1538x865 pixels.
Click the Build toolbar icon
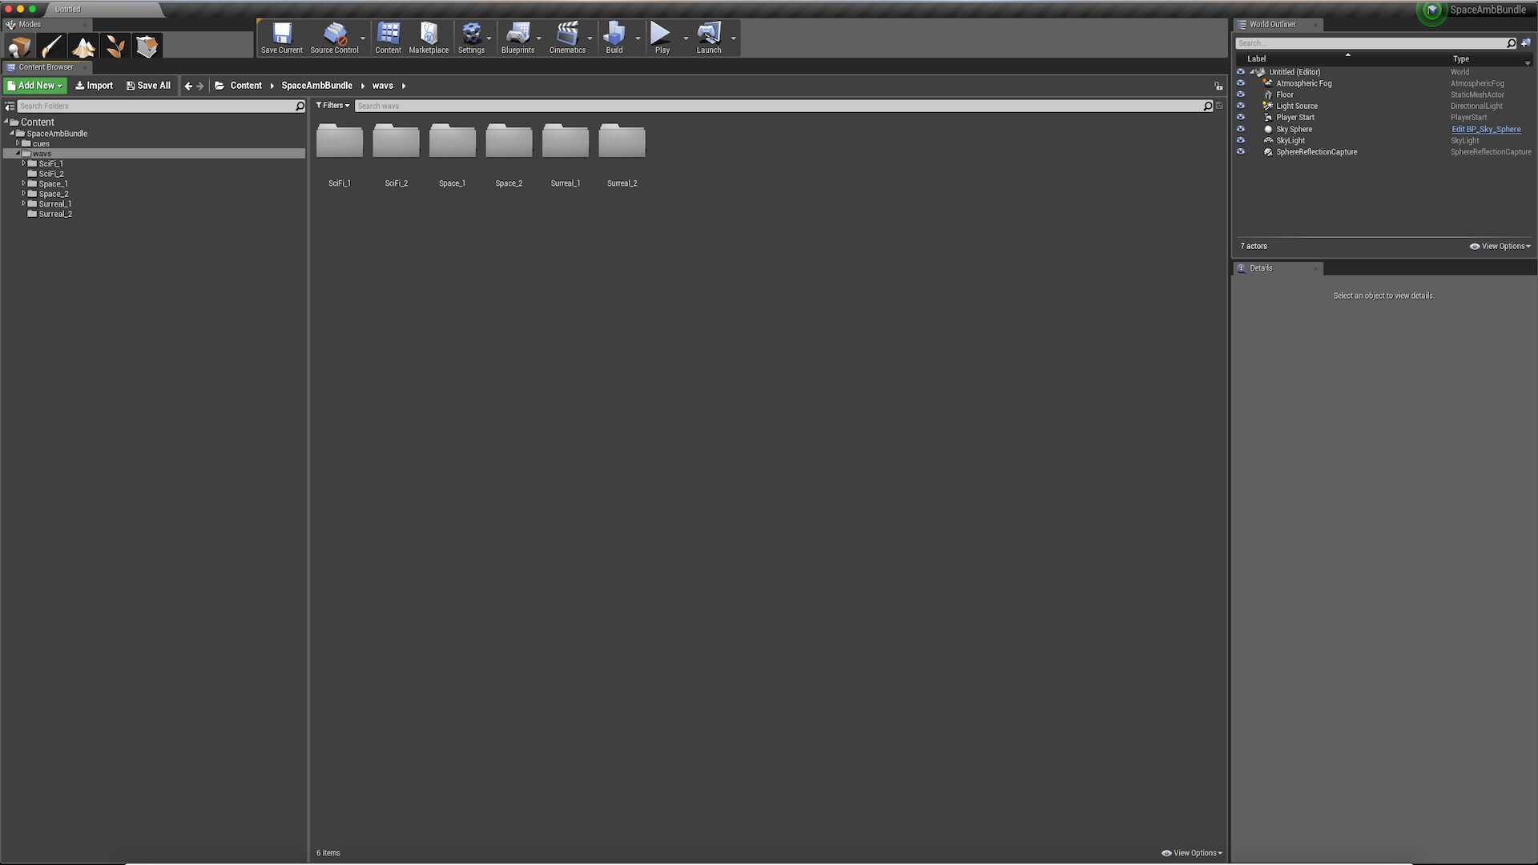click(614, 37)
